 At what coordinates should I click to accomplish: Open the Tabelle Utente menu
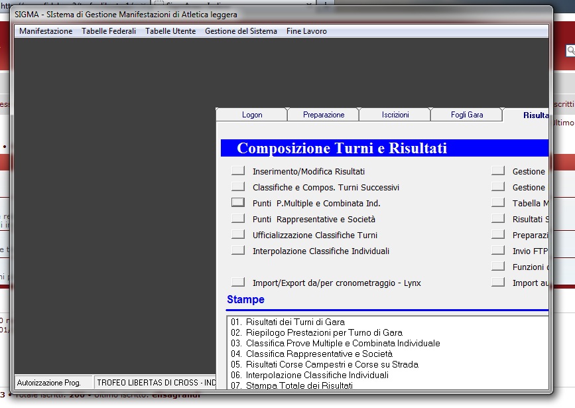tap(170, 31)
